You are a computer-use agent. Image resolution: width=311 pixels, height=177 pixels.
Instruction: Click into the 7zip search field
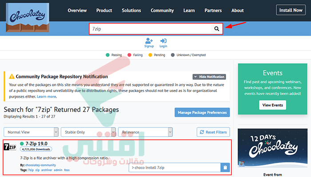pyautogui.click(x=151, y=29)
